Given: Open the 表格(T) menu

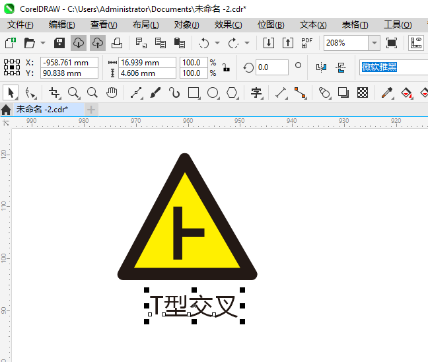Looking at the screenshot, I should click(355, 25).
